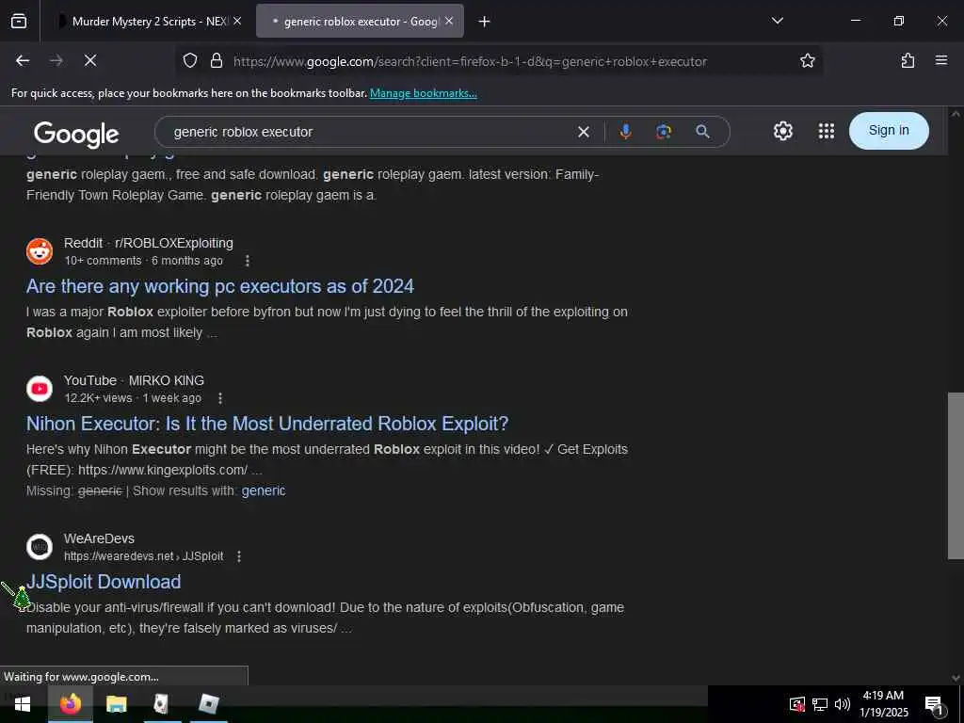
Task: Bookmark this page with star icon
Action: 807,60
